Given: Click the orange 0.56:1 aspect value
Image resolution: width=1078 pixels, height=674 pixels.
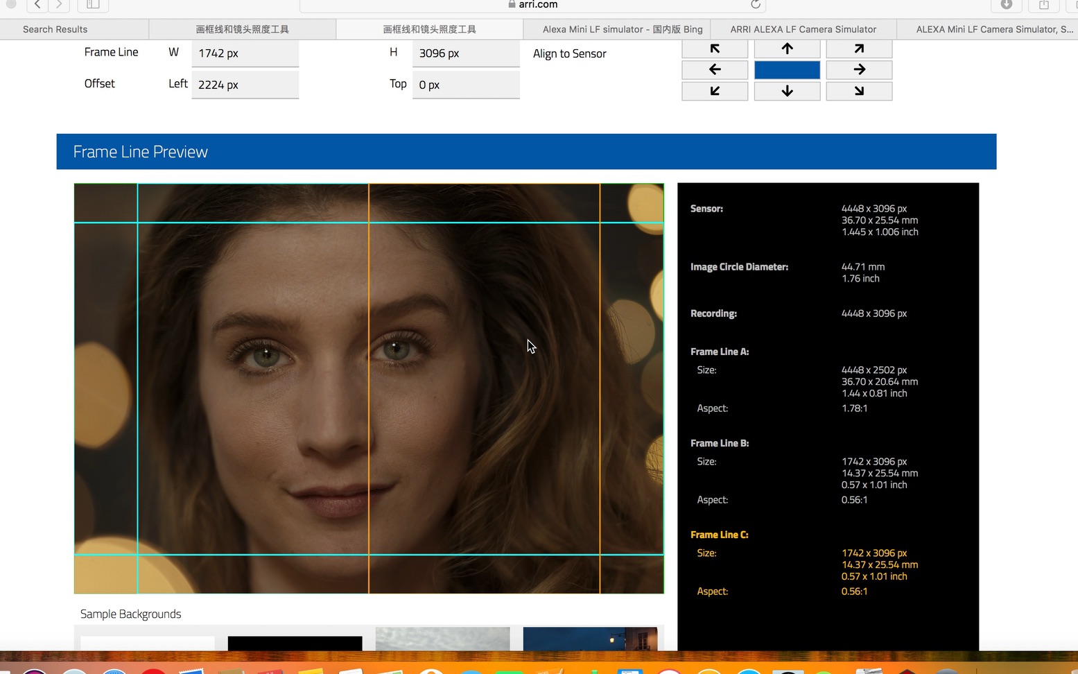Looking at the screenshot, I should click(854, 591).
